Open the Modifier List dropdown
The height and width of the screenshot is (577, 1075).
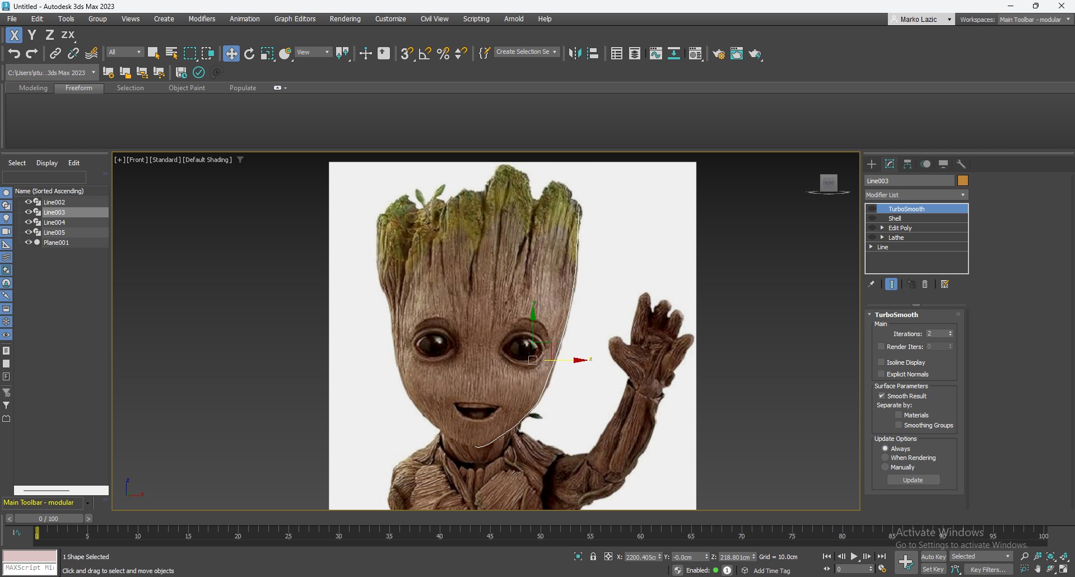click(x=916, y=195)
